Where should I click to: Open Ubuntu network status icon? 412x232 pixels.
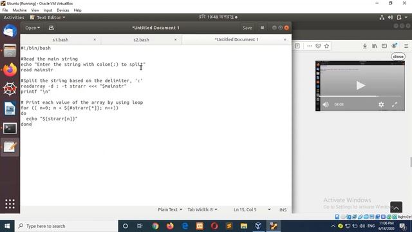click(x=382, y=17)
